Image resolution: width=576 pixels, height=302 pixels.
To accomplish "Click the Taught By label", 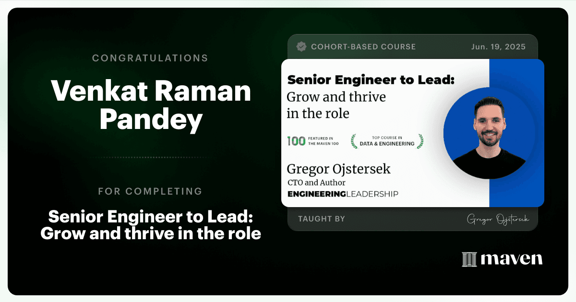I will tap(322, 219).
